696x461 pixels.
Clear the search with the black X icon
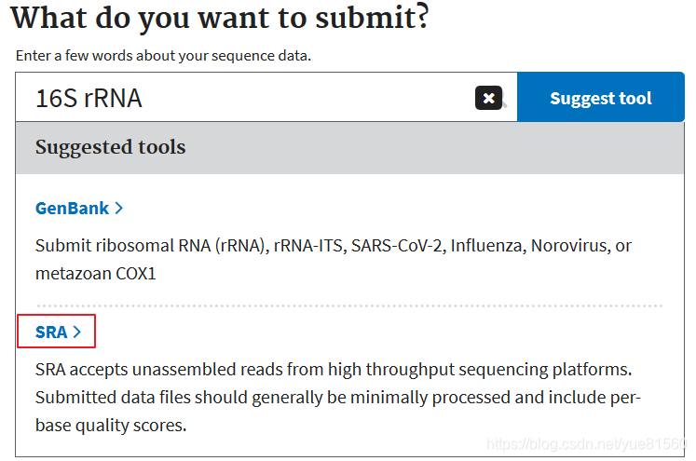coord(488,98)
